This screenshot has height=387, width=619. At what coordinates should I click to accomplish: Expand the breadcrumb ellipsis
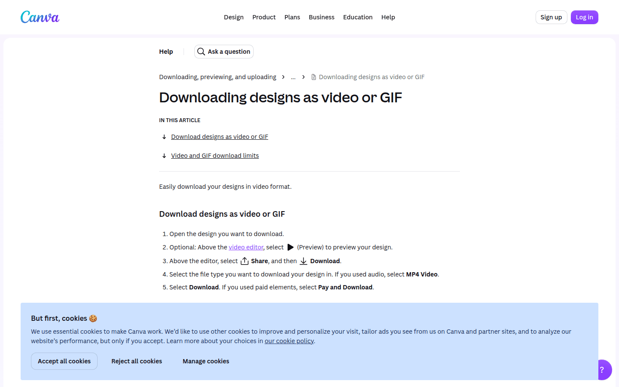293,77
